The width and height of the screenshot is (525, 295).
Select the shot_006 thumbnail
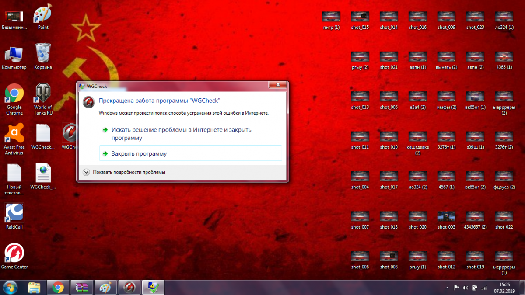[x=360, y=260]
